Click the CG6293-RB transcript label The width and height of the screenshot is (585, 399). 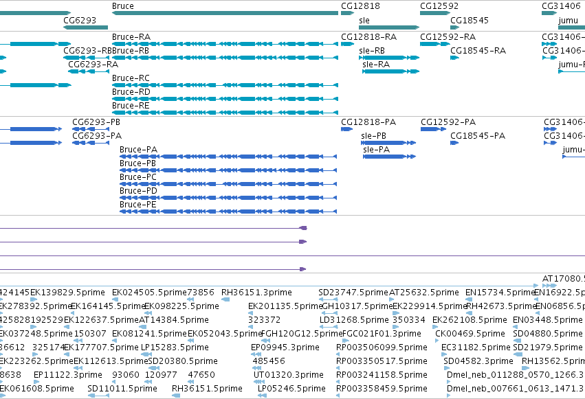[x=88, y=51]
